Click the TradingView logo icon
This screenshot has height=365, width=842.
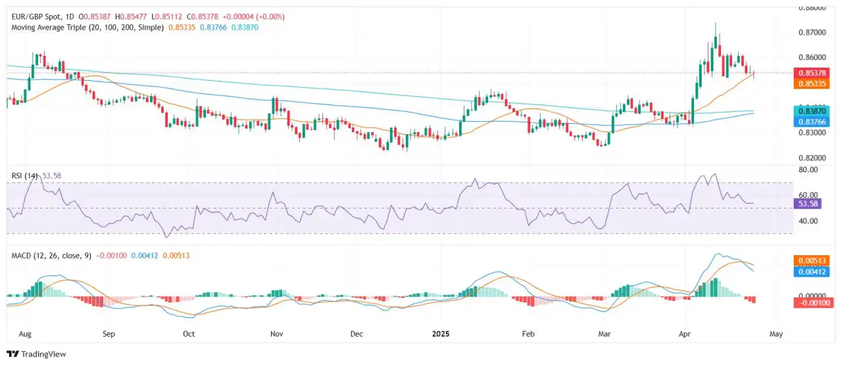pos(12,354)
